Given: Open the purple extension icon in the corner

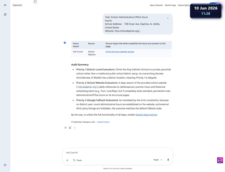Looking at the screenshot, I should tap(220, 160).
